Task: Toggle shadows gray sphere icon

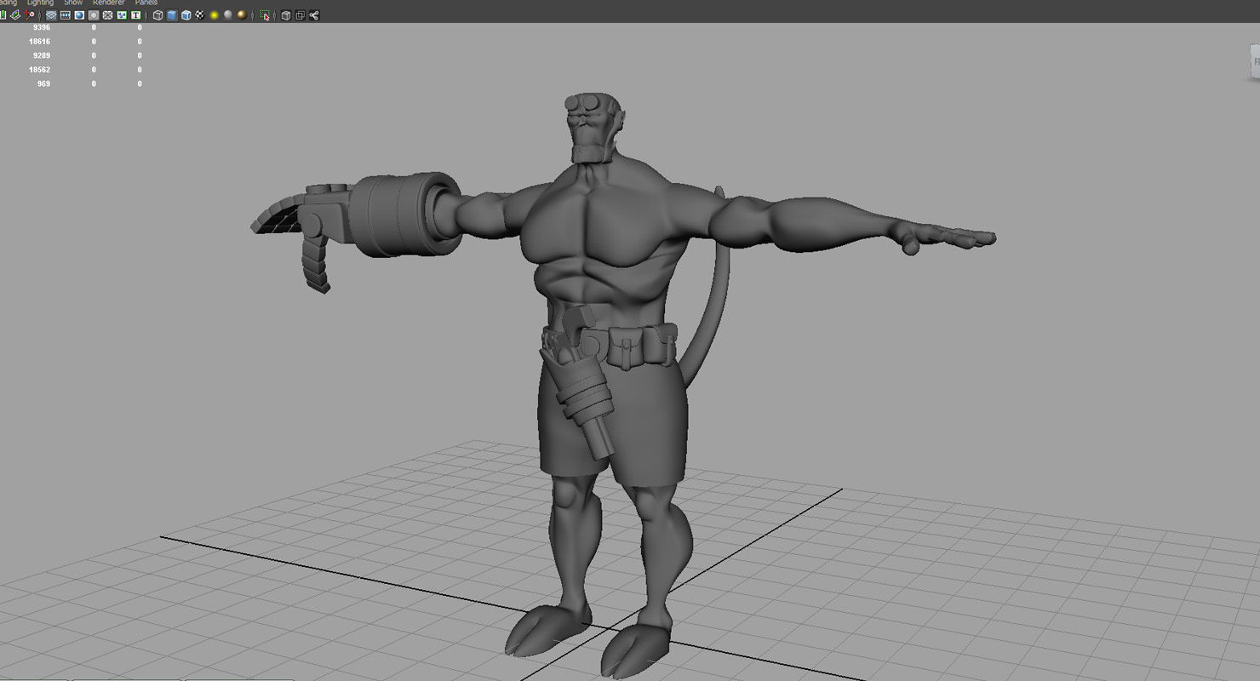Action: click(x=227, y=15)
